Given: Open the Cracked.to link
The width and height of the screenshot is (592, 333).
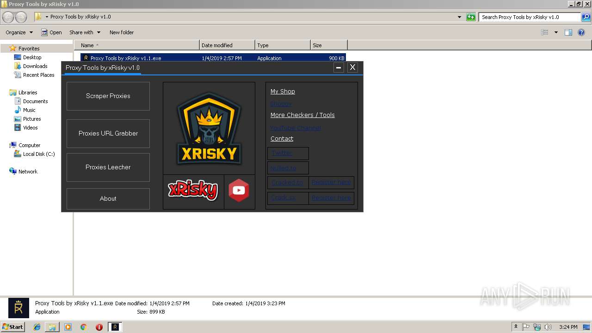Looking at the screenshot, I should [x=287, y=182].
